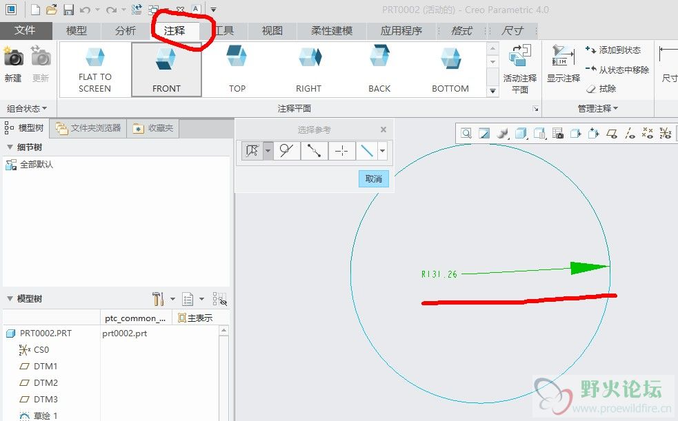Save the model with the floppy disk icon
678x421 pixels.
tap(68, 9)
